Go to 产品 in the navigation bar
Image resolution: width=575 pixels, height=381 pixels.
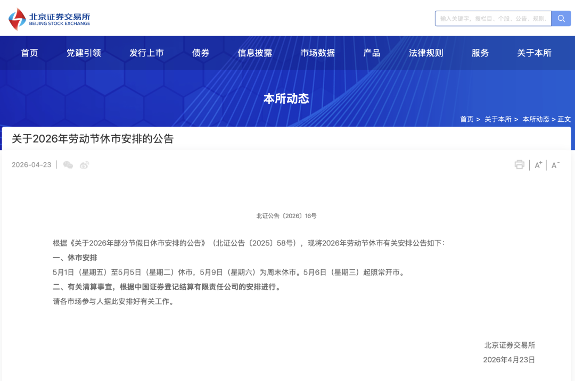coord(372,53)
